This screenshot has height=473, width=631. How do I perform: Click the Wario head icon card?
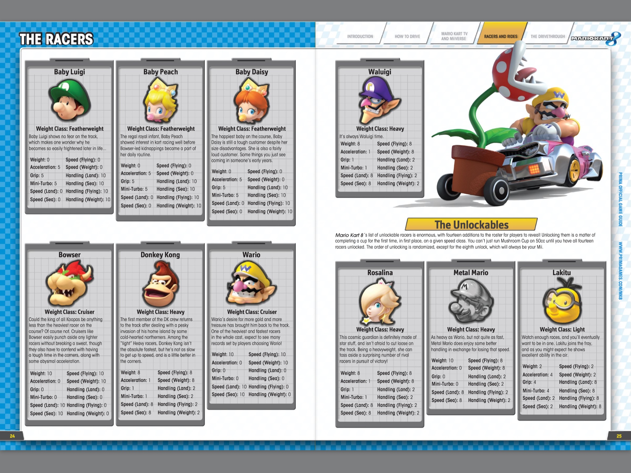[x=251, y=284]
